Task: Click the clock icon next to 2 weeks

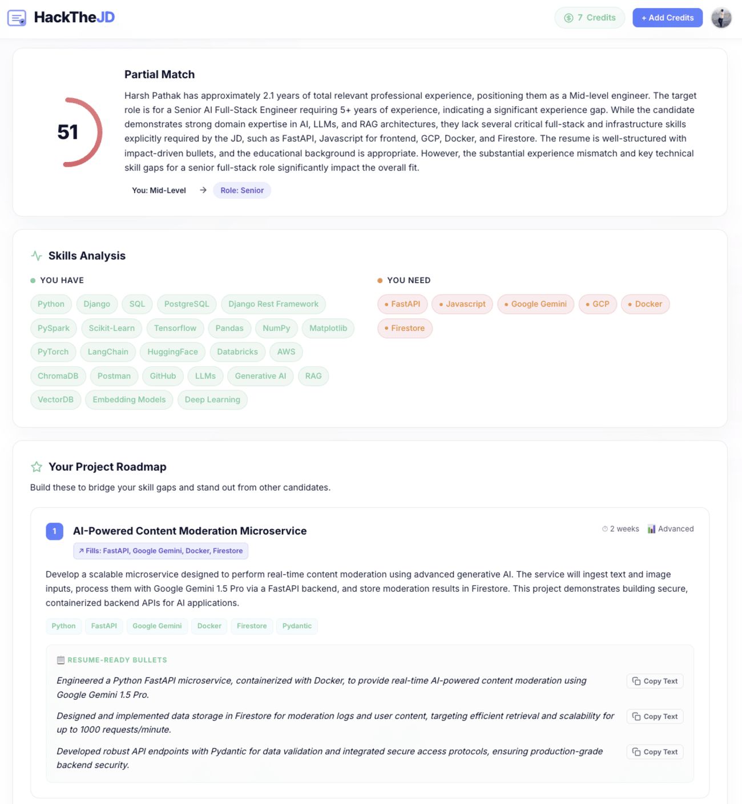Action: tap(604, 529)
